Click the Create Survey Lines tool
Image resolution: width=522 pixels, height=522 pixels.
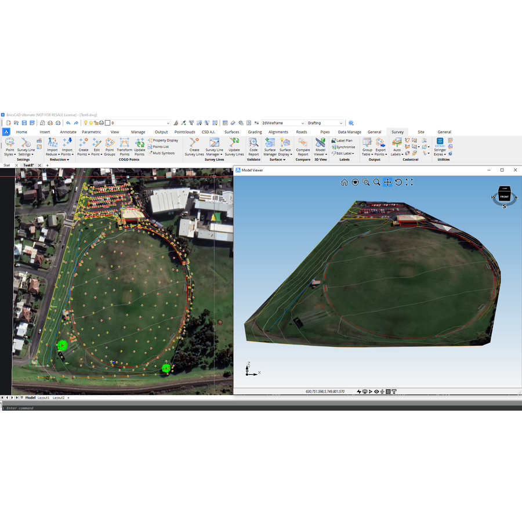[x=194, y=147]
